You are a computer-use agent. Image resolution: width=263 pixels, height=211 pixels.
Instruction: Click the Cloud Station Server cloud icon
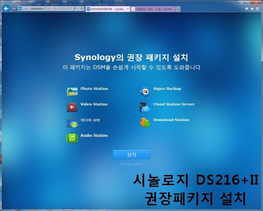[x=145, y=107]
